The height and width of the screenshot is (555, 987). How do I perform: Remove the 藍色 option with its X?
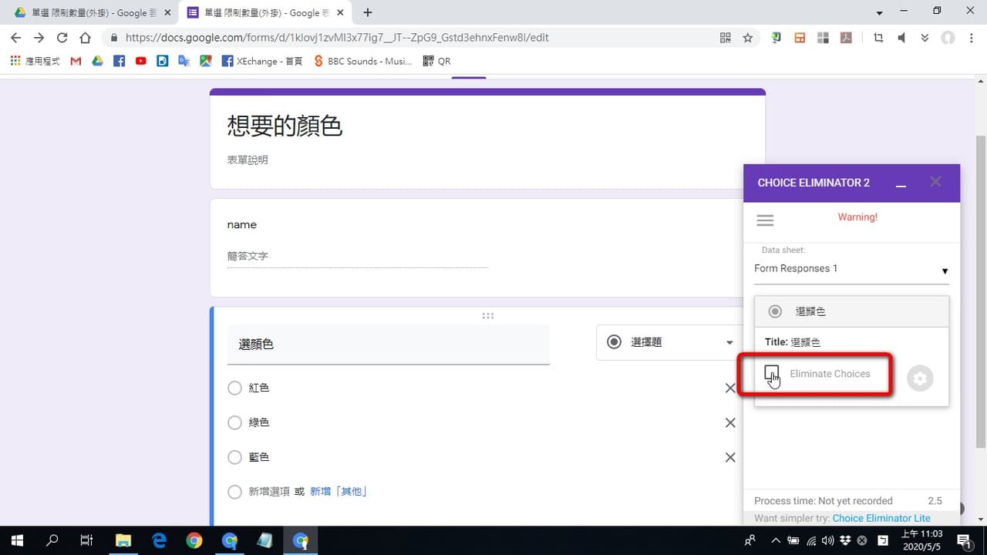coord(730,457)
